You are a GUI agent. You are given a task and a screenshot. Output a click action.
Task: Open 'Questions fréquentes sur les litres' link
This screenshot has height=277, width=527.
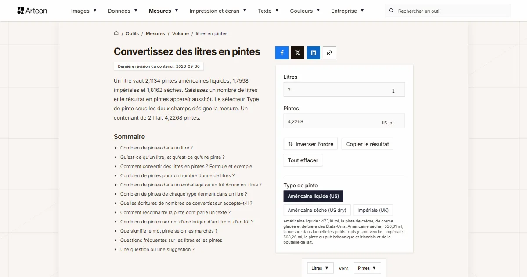171,240
